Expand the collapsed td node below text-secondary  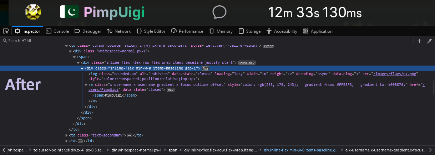click(66, 141)
